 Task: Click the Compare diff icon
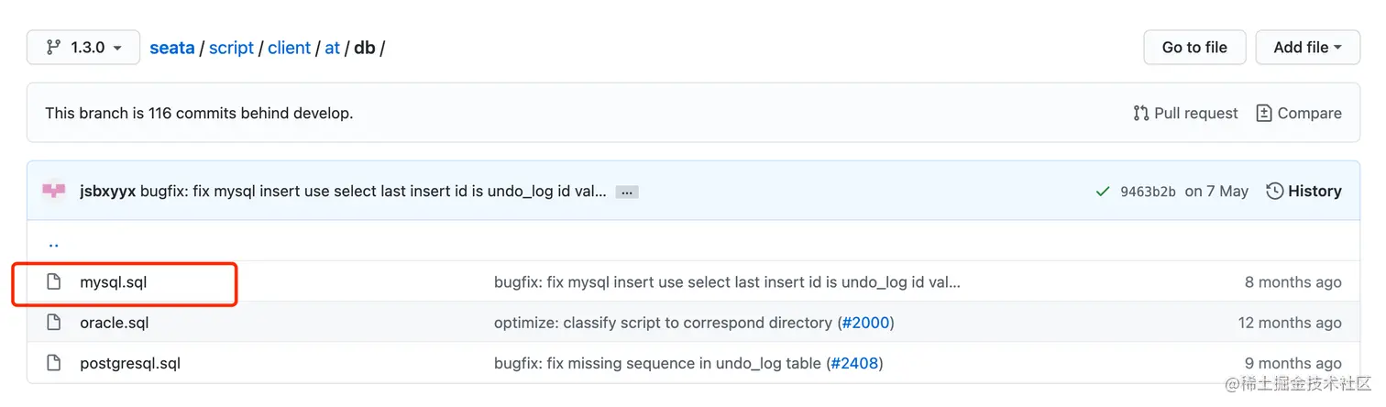[x=1264, y=114]
